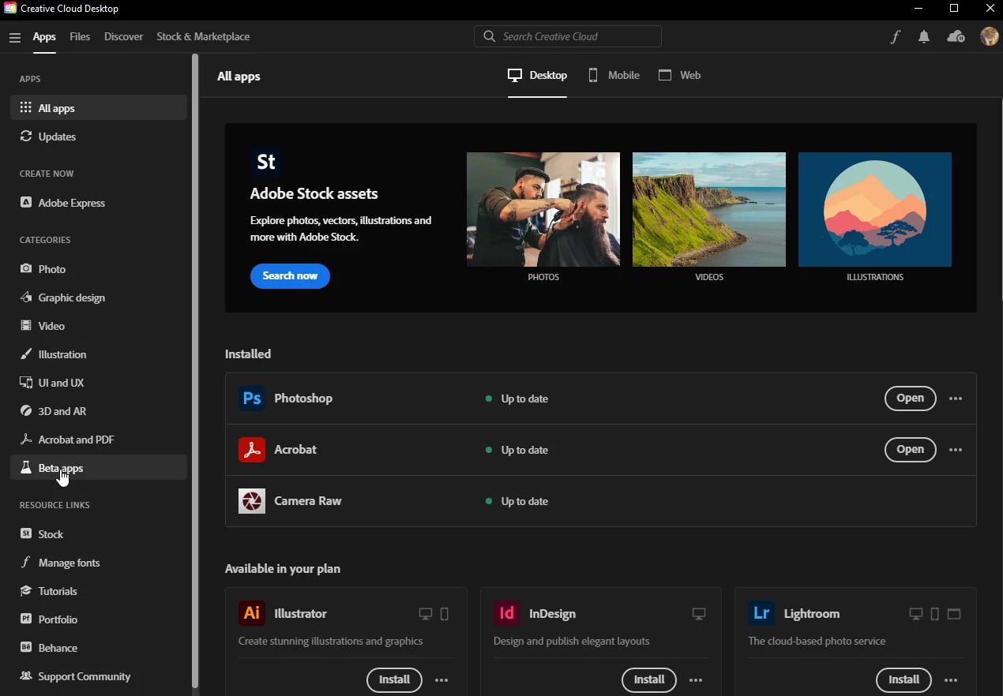Choose Acrobat and PDF category

pyautogui.click(x=99, y=440)
